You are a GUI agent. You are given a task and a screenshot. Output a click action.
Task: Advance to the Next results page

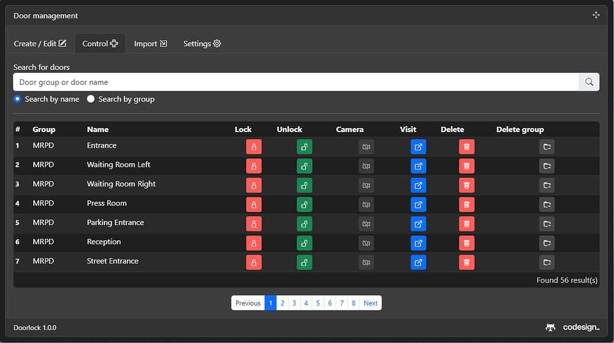click(x=370, y=303)
